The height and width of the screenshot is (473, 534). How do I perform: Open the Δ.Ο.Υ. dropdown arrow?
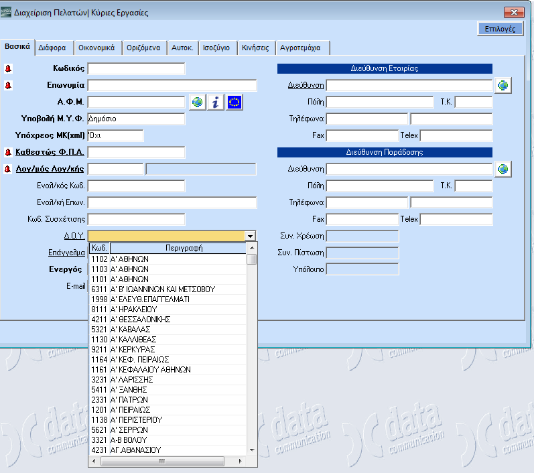(x=251, y=236)
